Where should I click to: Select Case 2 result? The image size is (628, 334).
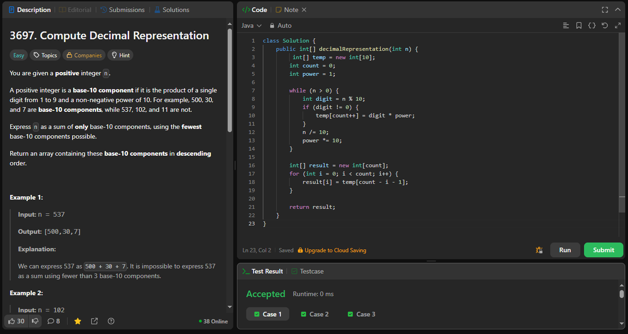[x=315, y=314]
